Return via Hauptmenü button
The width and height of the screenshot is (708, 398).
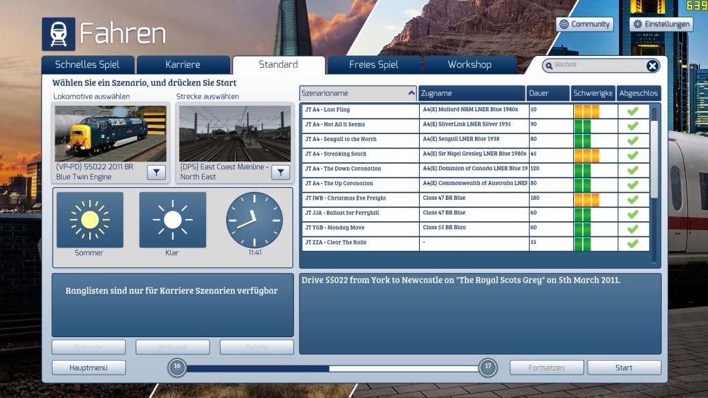tap(88, 368)
